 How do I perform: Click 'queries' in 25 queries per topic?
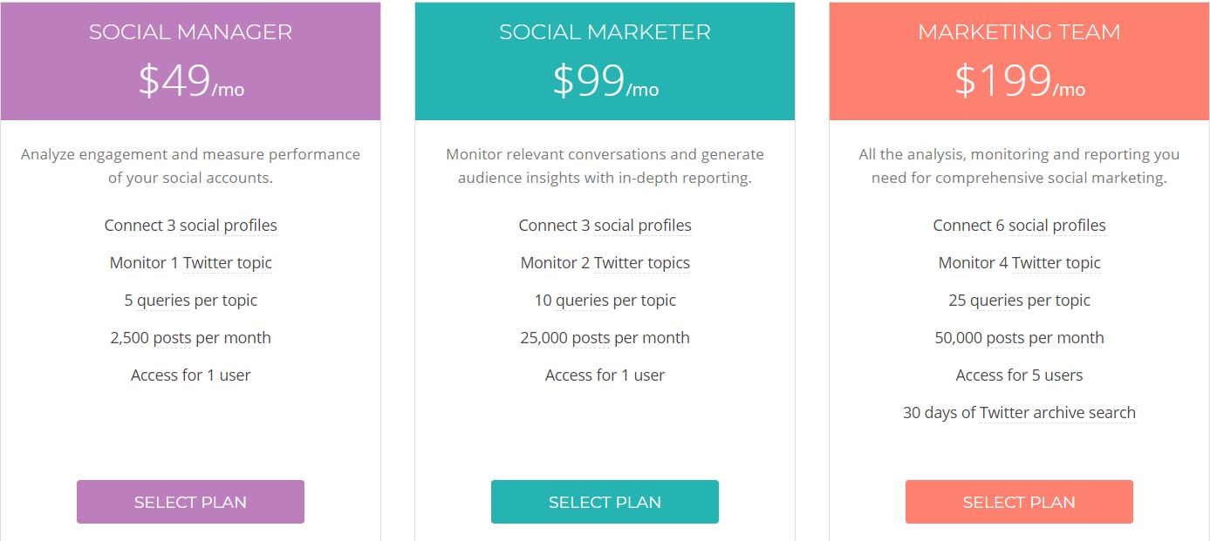(996, 301)
